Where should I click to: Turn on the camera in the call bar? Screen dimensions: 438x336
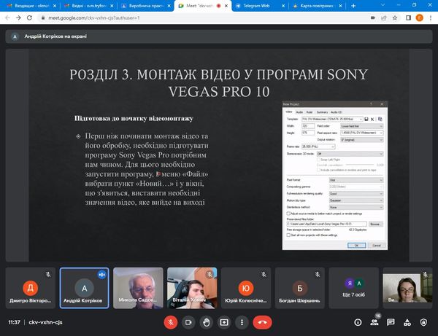188,322
